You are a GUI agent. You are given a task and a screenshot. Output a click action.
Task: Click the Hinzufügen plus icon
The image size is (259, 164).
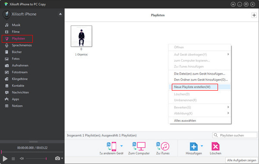(x=194, y=146)
